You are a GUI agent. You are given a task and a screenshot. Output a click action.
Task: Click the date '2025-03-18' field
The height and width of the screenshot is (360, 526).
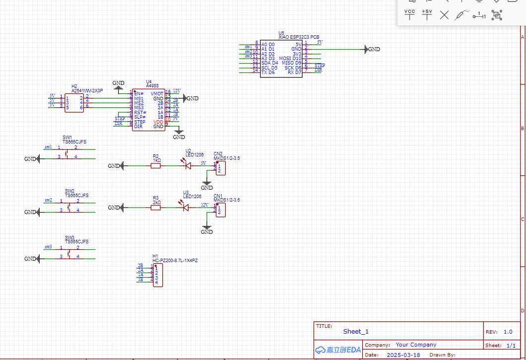[403, 355]
